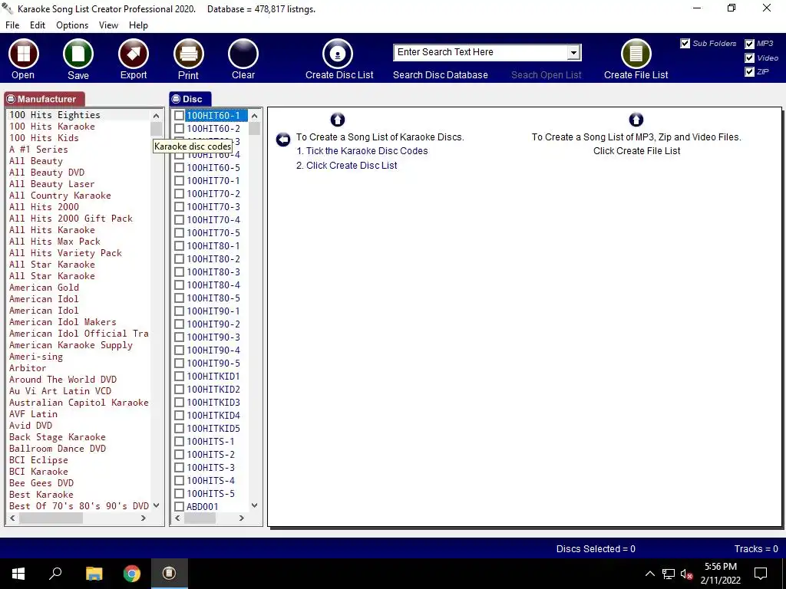Open the Edit menu
Screen dimensions: 786x589
[x=38, y=25]
